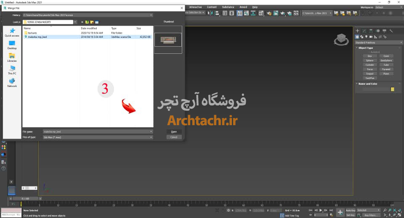The width and height of the screenshot is (404, 218).
Task: Click the Set Keys large plus button
Action: pos(340,213)
